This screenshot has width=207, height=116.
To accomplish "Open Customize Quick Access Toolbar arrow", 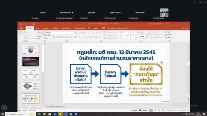I will tap(38, 24).
